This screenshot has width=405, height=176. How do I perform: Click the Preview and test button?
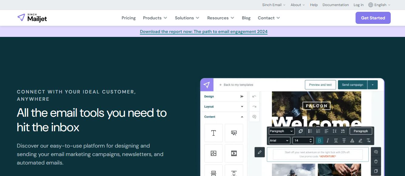click(x=320, y=85)
